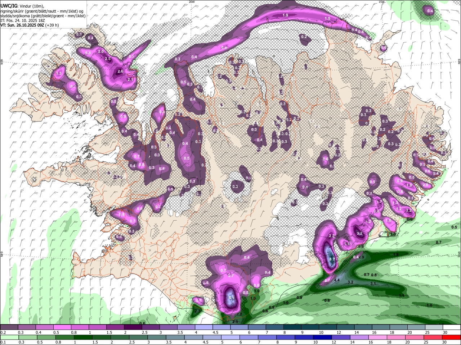Click the bright magenta 0.5 snow legend swatch
This screenshot has width=461, height=345.
click(62, 327)
